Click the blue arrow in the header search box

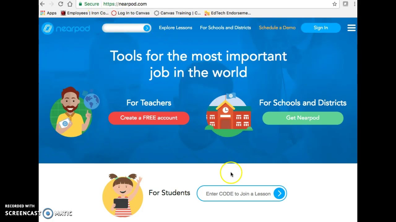click(147, 28)
